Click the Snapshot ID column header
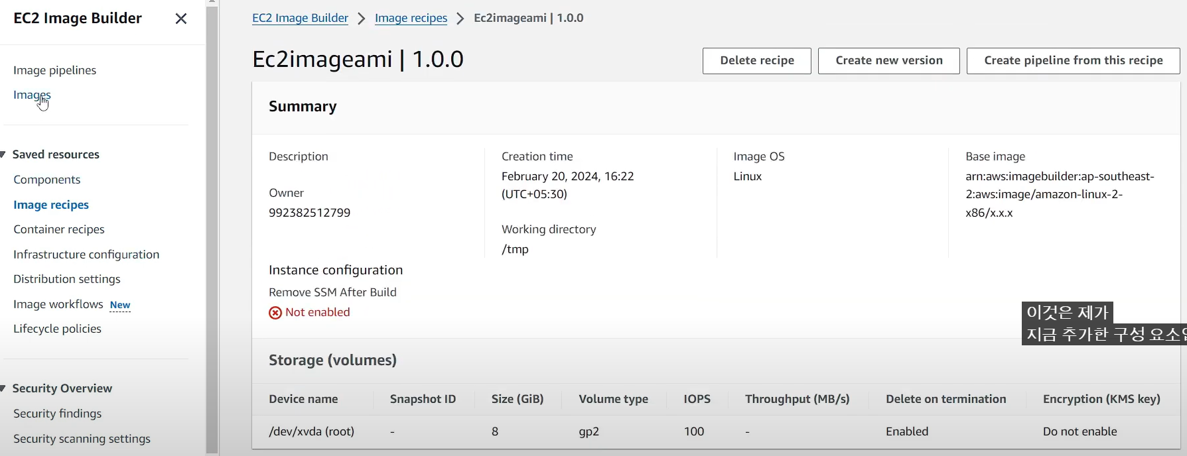Viewport: 1187px width, 456px height. [423, 399]
